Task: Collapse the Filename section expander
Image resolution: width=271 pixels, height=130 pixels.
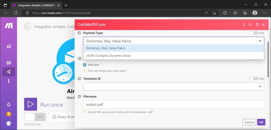Action: coord(79,97)
